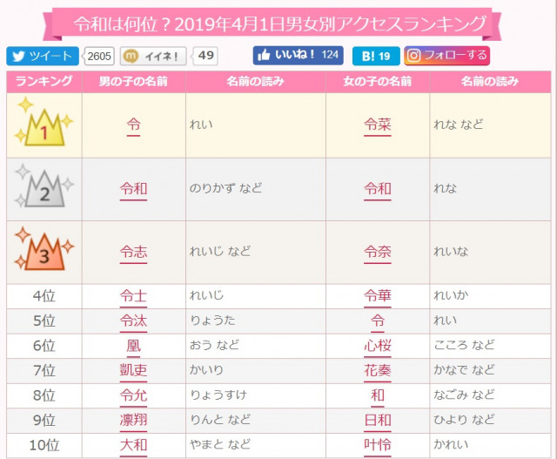Open the girl's name 令菜 link
Image resolution: width=557 pixels, height=459 pixels.
pos(378,125)
